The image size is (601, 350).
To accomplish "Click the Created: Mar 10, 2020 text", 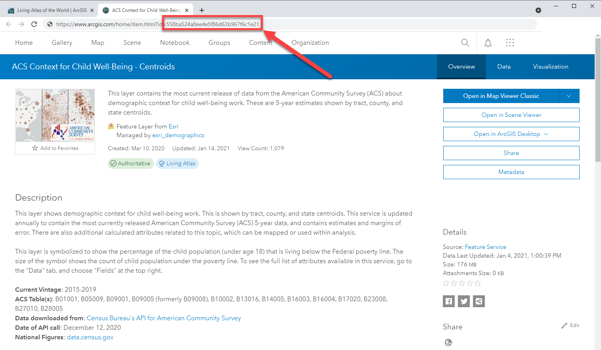I will [136, 148].
